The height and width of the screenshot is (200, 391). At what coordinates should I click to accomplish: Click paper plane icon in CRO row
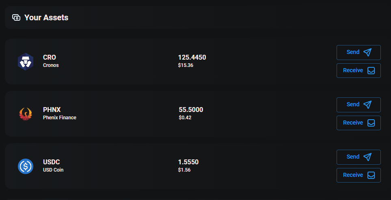[x=367, y=52]
